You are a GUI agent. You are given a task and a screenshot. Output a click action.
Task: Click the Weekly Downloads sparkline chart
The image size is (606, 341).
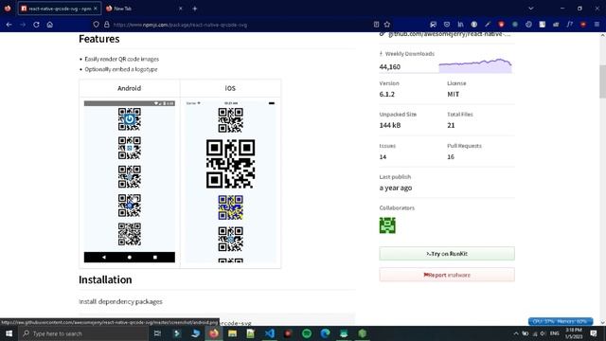[475, 65]
